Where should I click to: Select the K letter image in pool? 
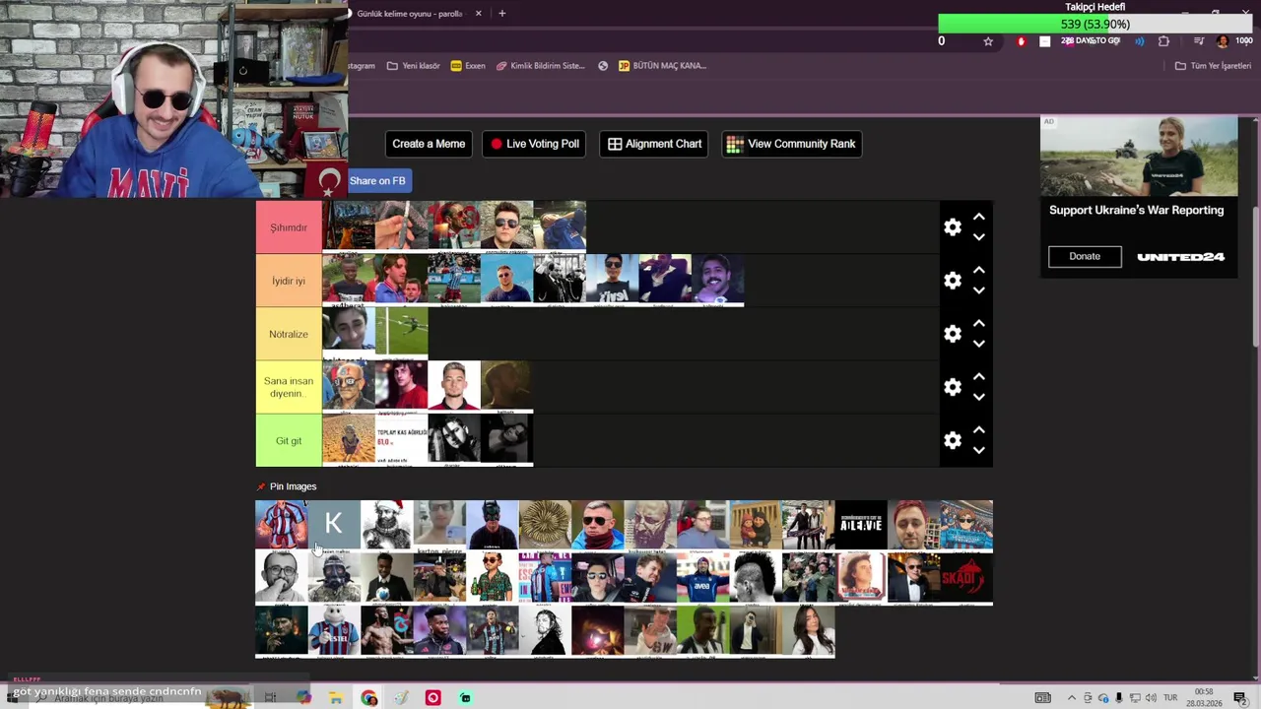pyautogui.click(x=333, y=524)
